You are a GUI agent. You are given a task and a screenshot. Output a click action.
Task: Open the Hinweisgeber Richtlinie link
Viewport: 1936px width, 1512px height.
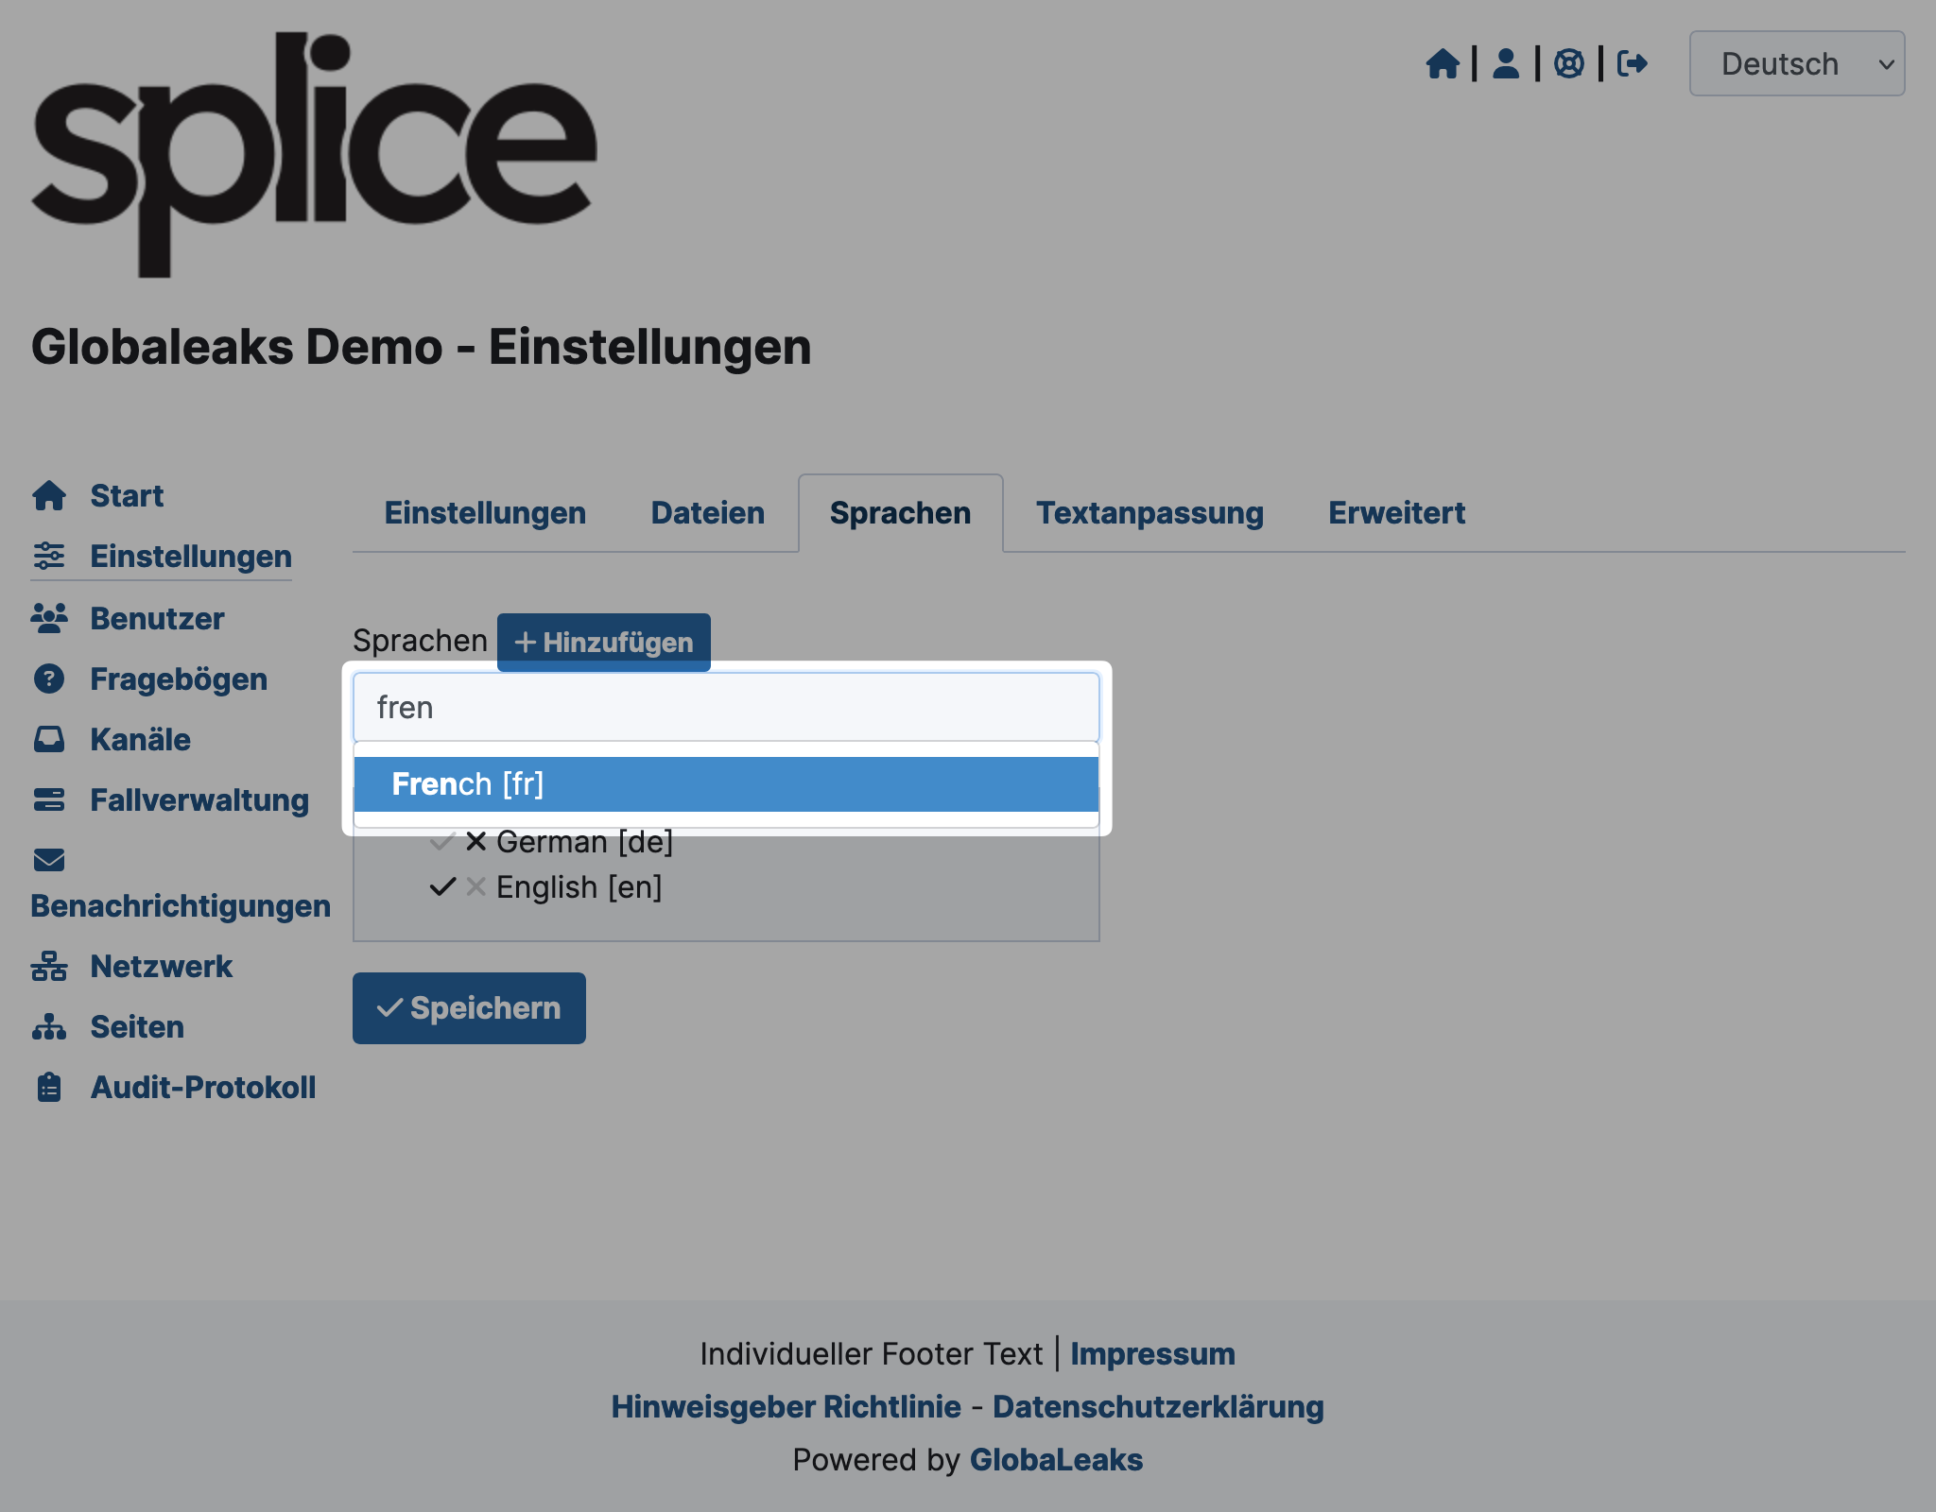click(x=786, y=1406)
